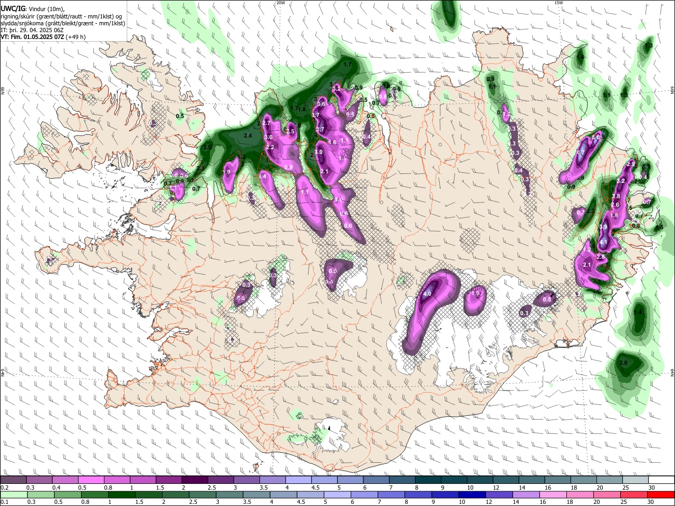This screenshot has width=675, height=506.
Task: Select the pale green rain swatch between 0.1 and 0.3
Action: [13, 494]
